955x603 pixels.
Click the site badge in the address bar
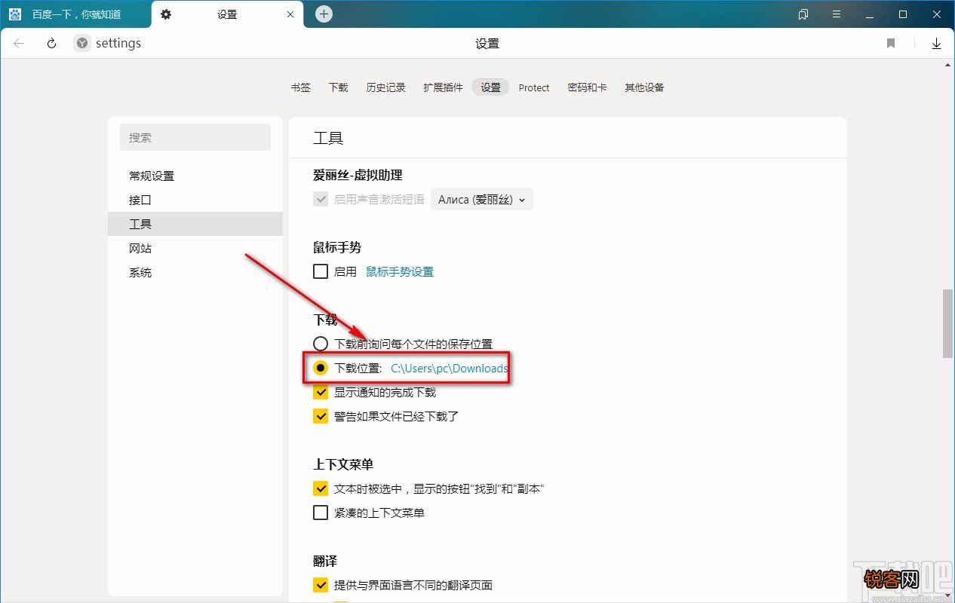(x=81, y=43)
